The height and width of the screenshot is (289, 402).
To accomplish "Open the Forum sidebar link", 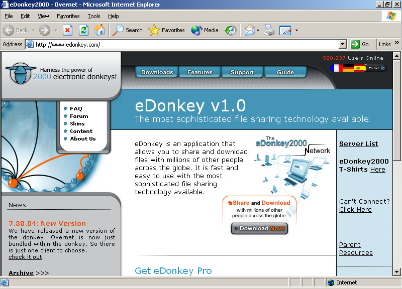I will tap(79, 116).
